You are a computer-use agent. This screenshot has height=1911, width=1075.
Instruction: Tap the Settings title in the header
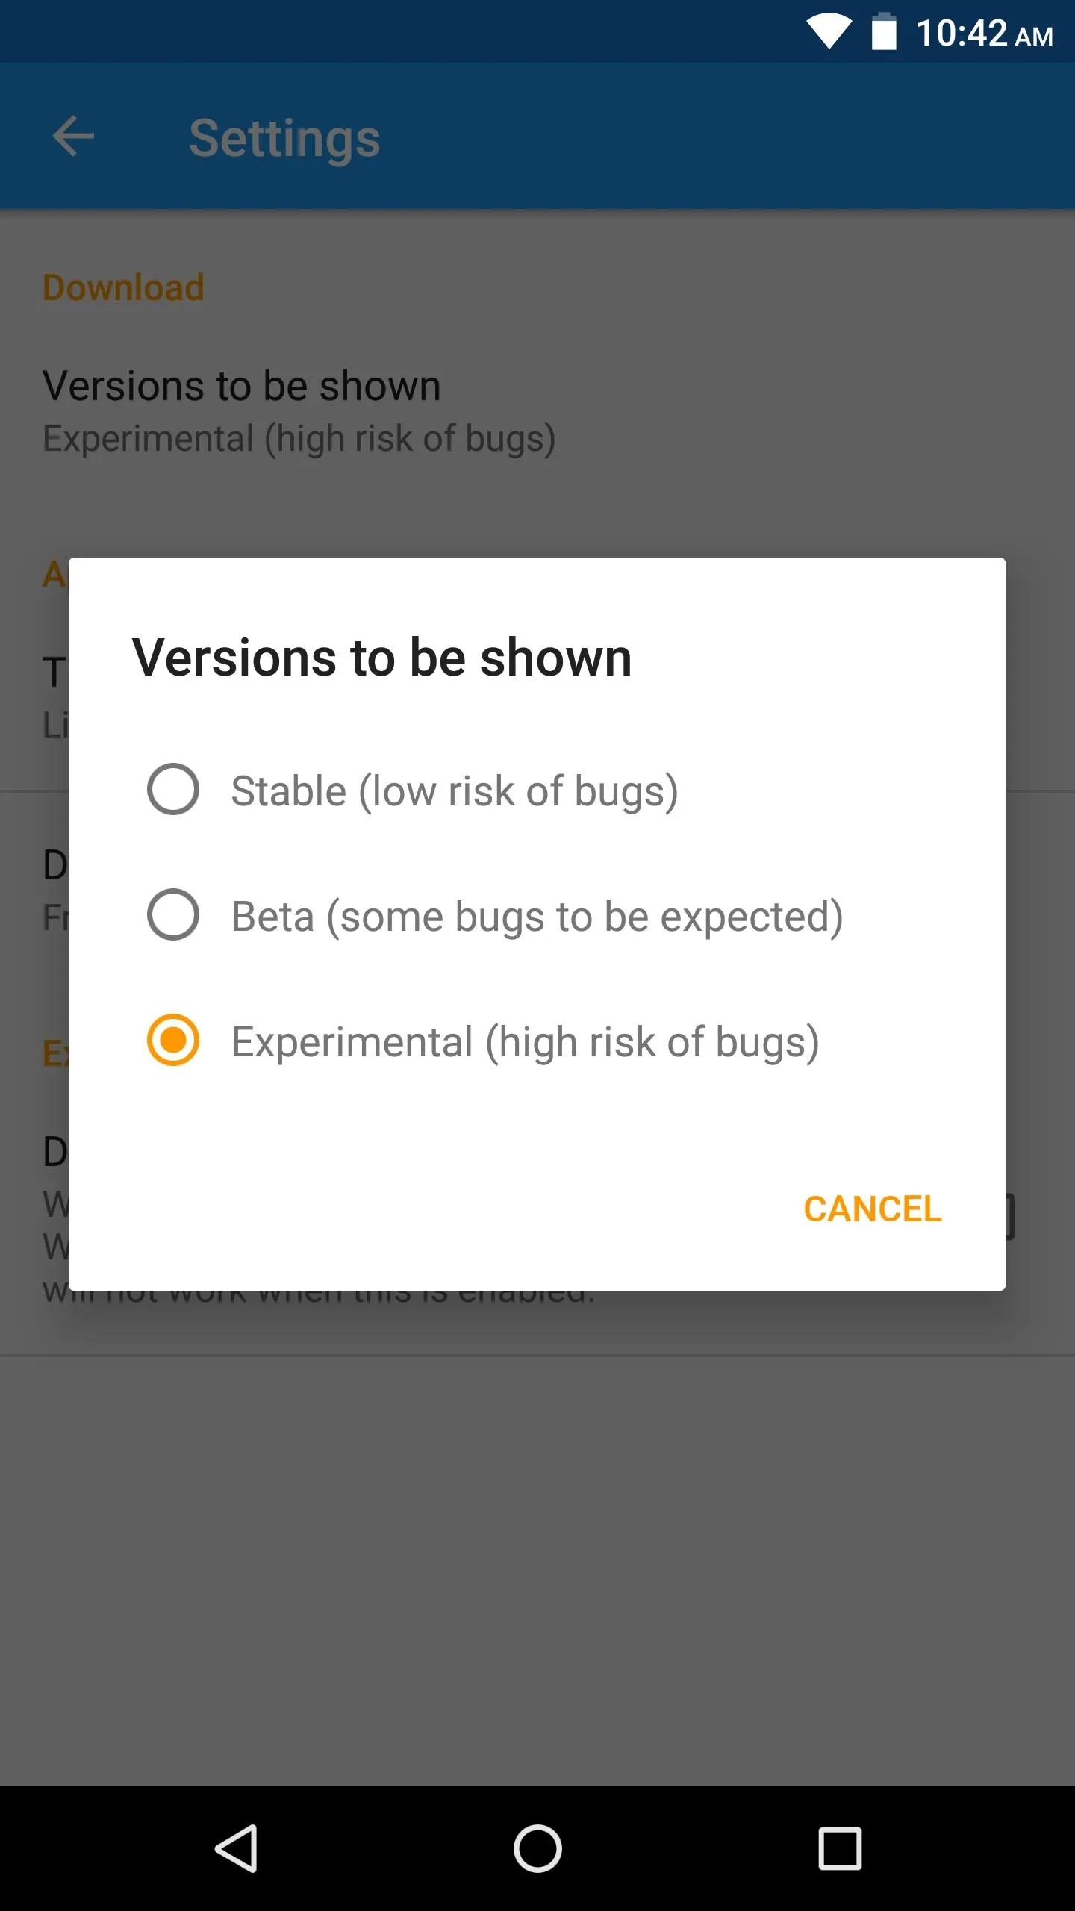coord(284,139)
